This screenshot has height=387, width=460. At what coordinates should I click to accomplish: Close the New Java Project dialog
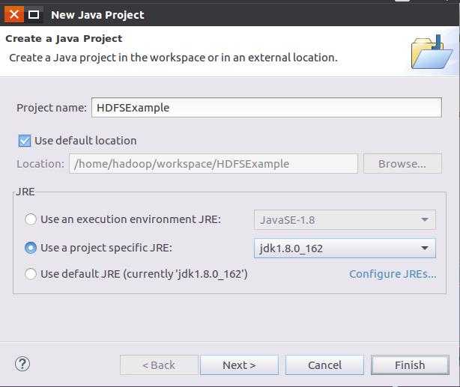click(13, 14)
